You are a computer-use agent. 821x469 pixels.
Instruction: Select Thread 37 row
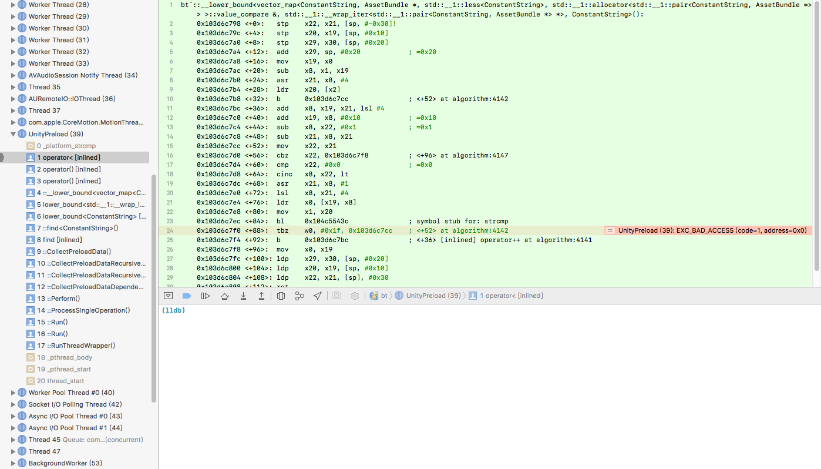tap(75, 110)
